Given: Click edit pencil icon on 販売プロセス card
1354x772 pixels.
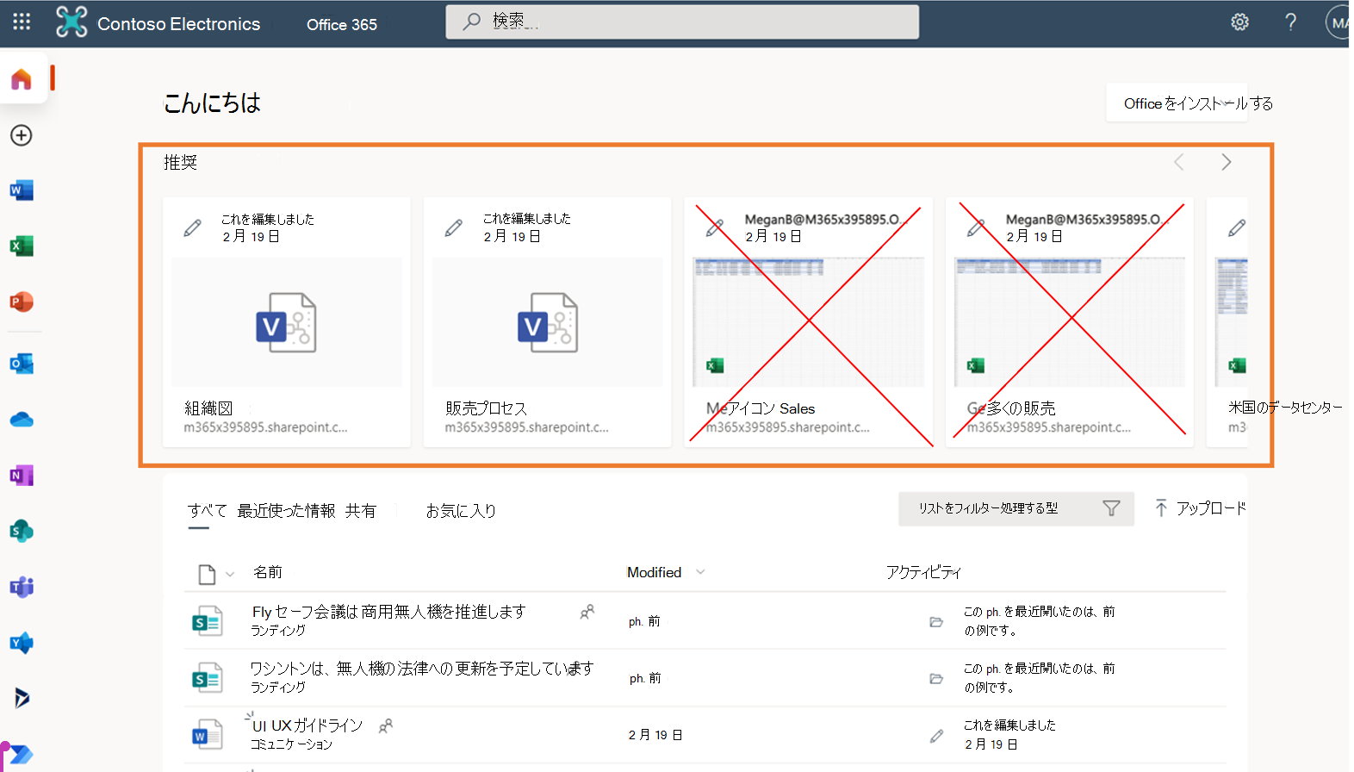Looking at the screenshot, I should tap(454, 228).
